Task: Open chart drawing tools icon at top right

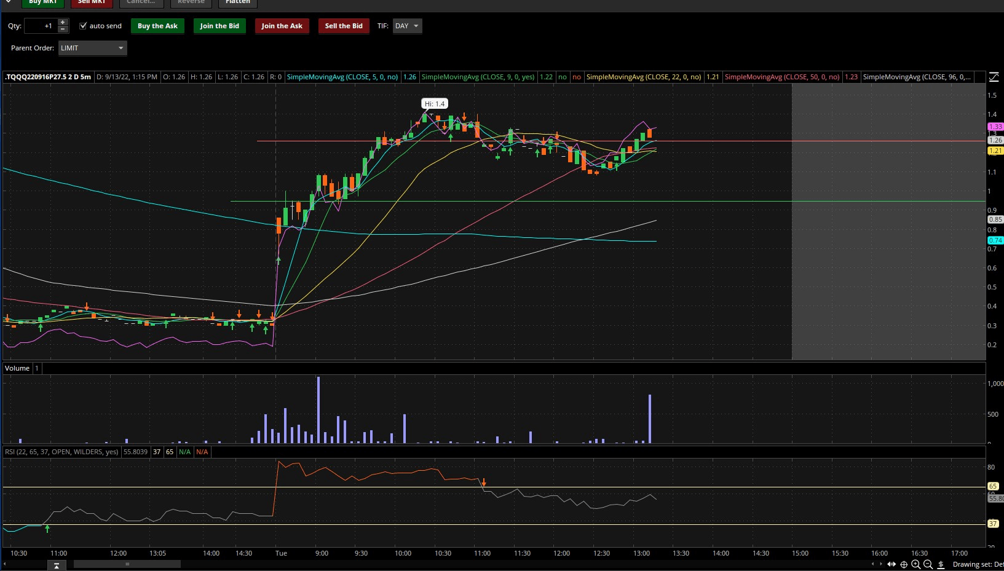Action: [x=994, y=77]
